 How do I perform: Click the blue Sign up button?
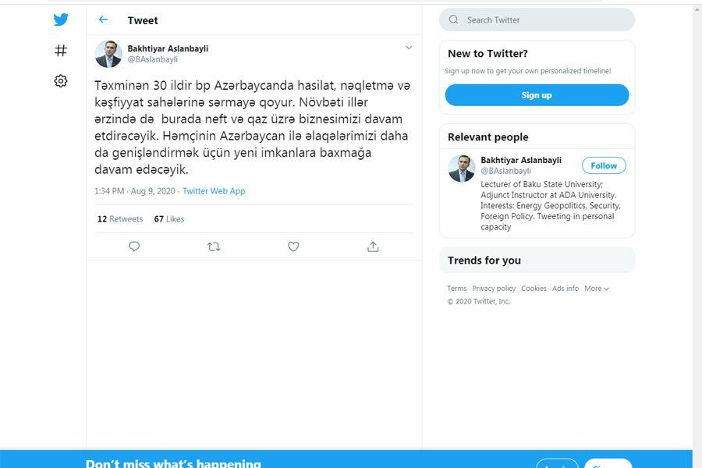pos(537,95)
